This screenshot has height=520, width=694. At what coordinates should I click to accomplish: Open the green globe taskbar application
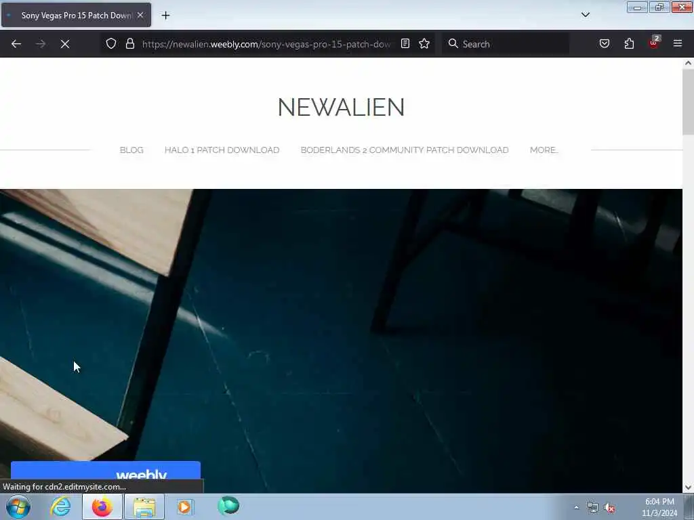[228, 506]
